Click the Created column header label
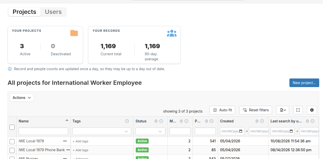 (227, 121)
